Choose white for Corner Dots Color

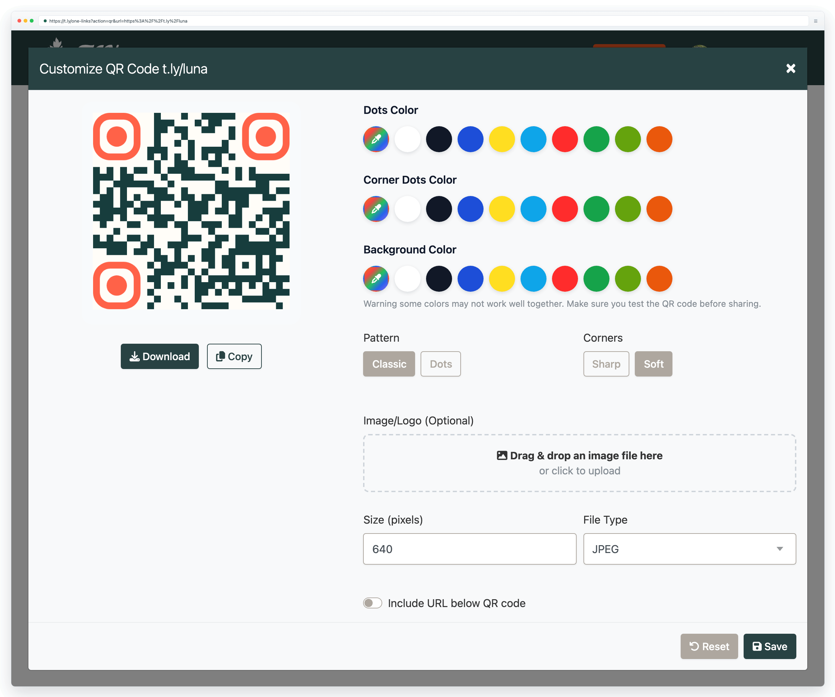point(408,209)
